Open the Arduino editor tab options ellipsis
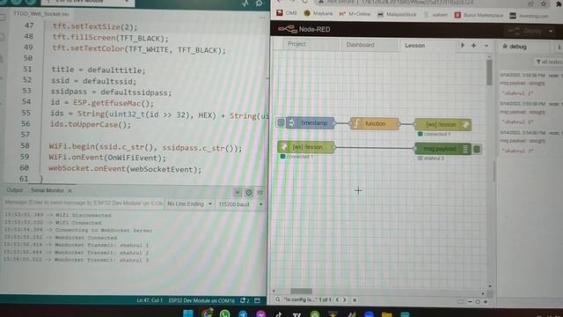The image size is (563, 317). [262, 18]
